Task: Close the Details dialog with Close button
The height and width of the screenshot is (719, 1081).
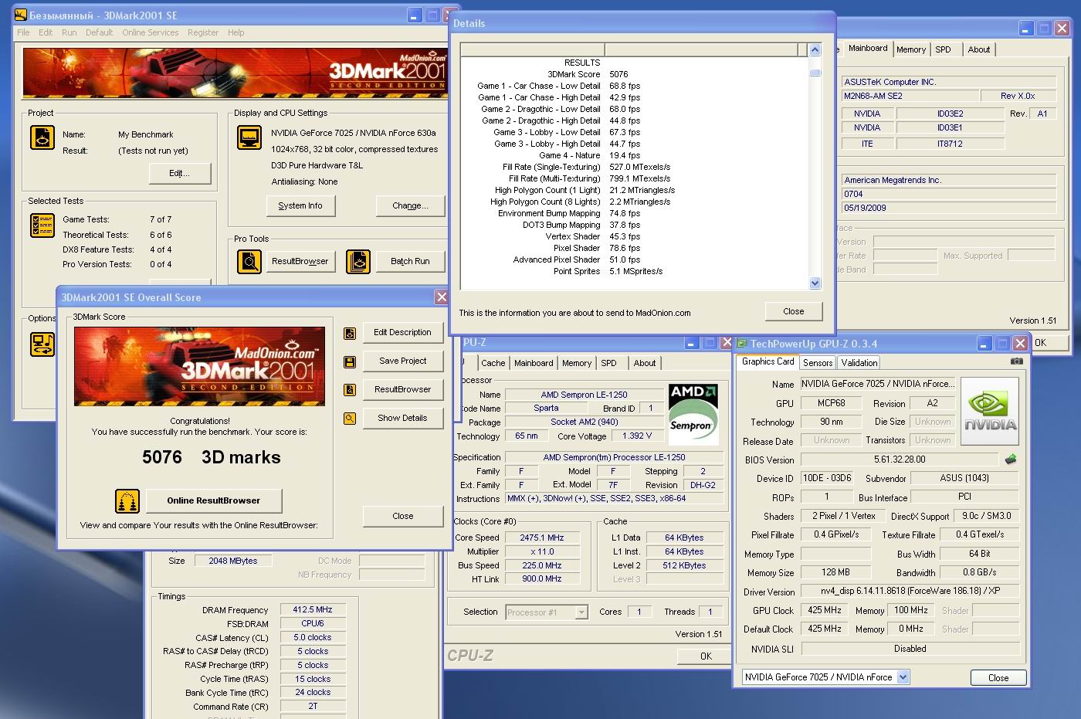Action: coord(793,311)
